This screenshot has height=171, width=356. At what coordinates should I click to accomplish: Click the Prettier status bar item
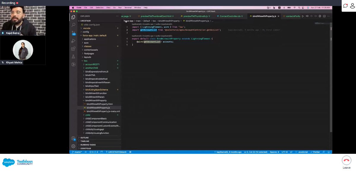[x=316, y=152]
